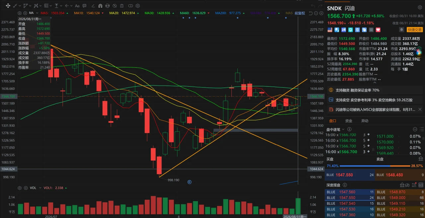Click 快捷交易 quick trade button
This screenshot has width=425, height=218.
[415, 30]
